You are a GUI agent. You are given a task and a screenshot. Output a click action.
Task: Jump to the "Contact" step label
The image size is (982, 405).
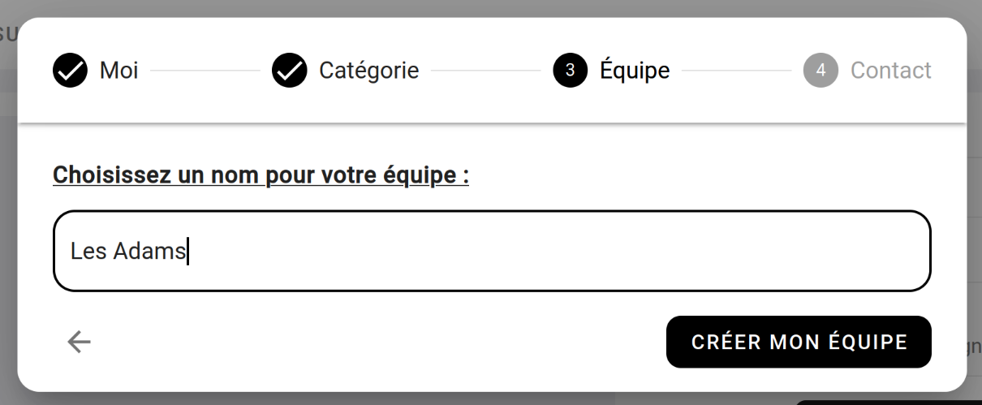[890, 71]
